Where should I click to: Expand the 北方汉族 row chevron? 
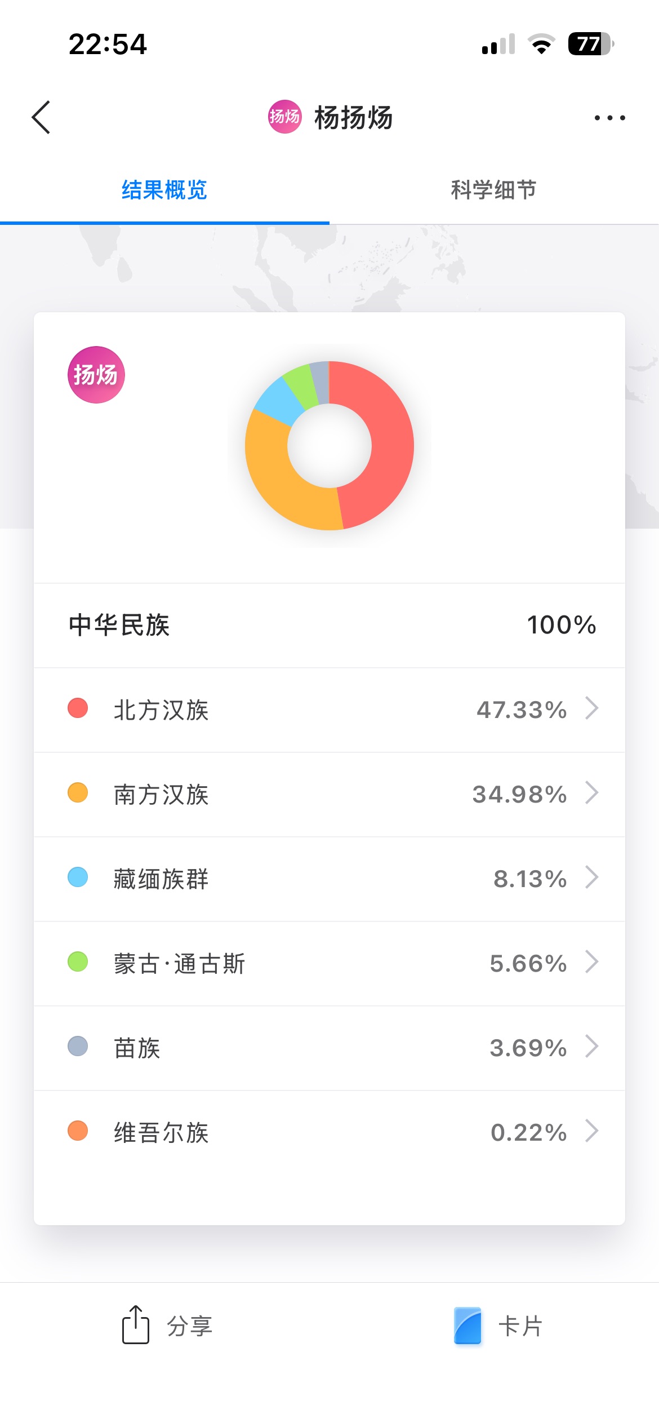click(x=591, y=708)
